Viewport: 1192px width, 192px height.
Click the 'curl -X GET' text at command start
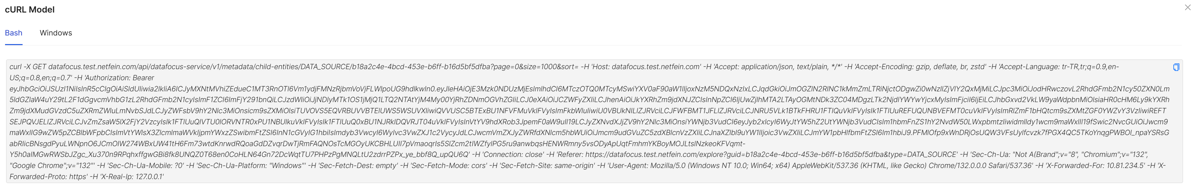28,67
